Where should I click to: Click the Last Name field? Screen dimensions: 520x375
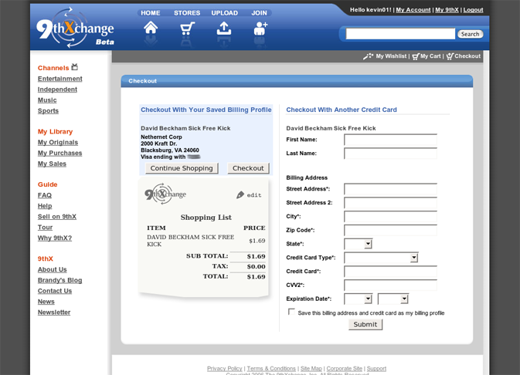coord(391,154)
